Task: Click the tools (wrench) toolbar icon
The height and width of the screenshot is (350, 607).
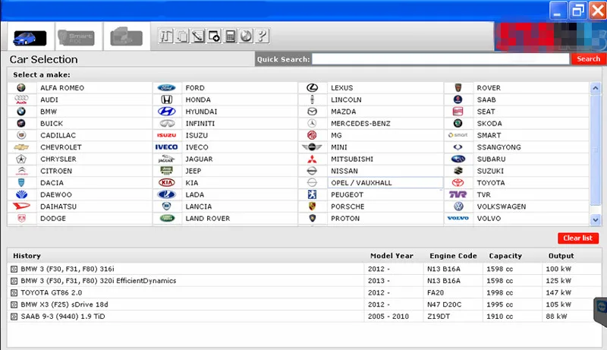Action: [166, 36]
